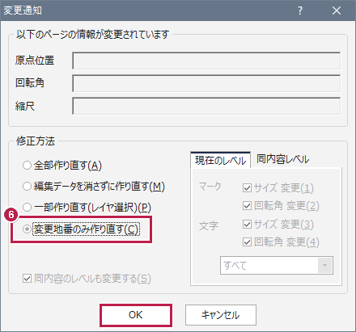
Task: Switch to 同内容レベル tab
Action: 282,159
